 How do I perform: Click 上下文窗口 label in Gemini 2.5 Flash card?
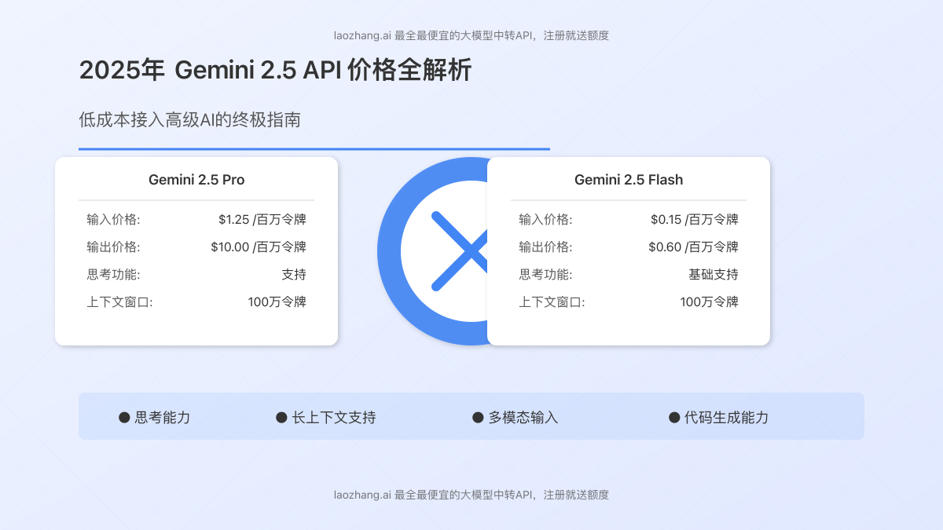click(x=552, y=302)
